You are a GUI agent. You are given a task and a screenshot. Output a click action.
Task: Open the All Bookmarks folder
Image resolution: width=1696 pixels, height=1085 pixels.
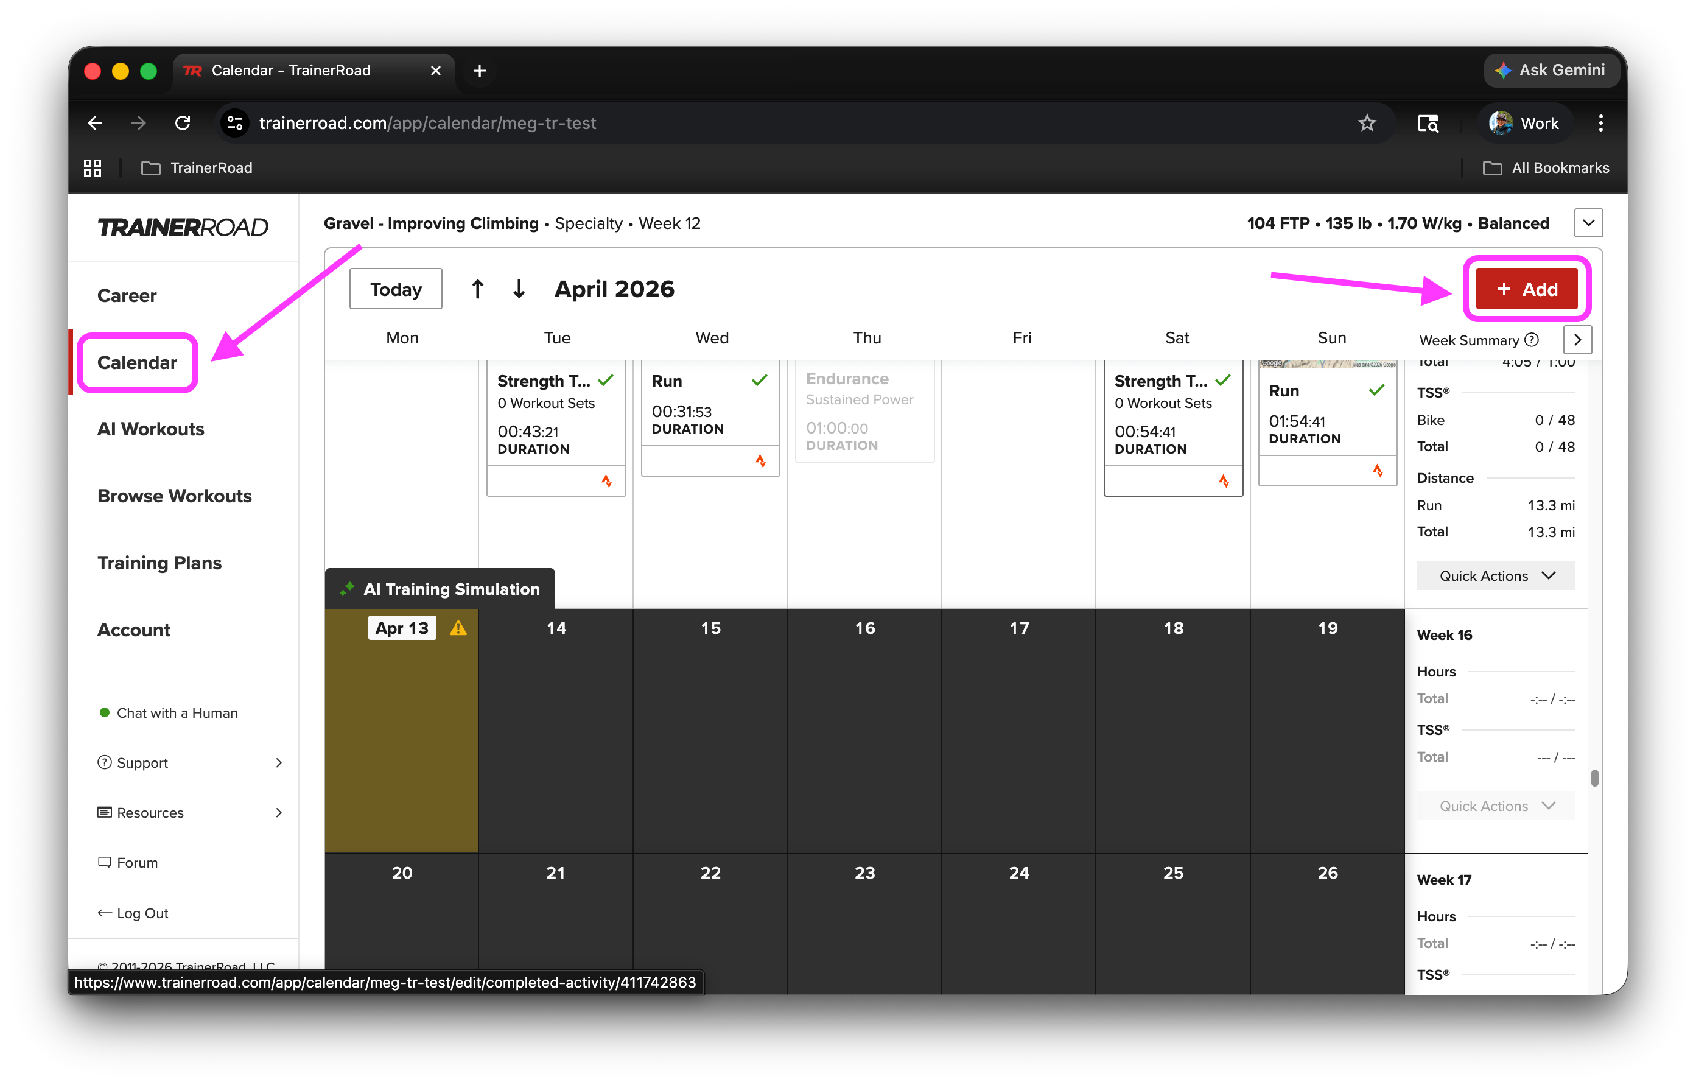click(1546, 167)
